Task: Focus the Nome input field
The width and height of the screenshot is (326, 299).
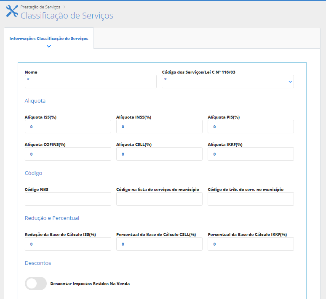Action: pyautogui.click(x=91, y=82)
